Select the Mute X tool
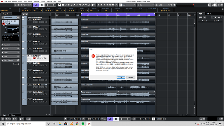Viewport: 224px width, 126px height. (x=77, y=5)
